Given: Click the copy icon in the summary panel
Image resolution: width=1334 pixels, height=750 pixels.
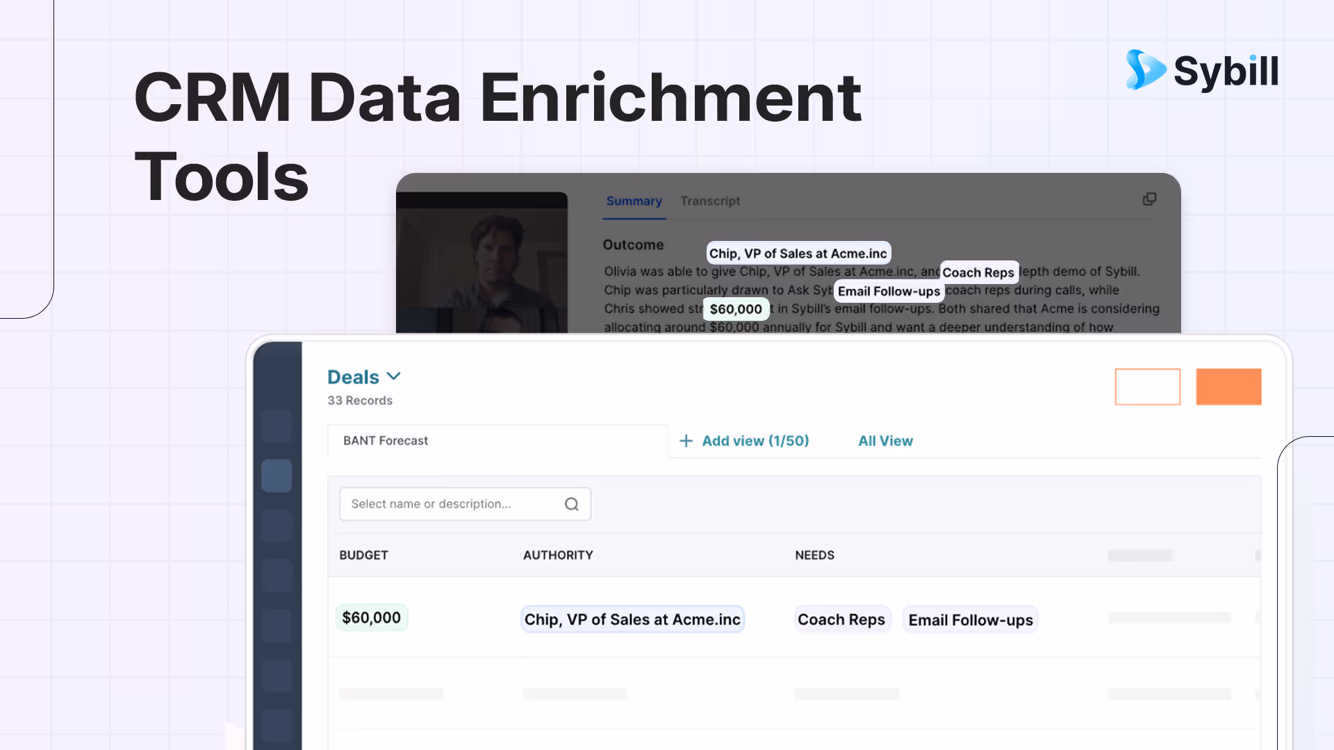Looking at the screenshot, I should tap(1150, 199).
